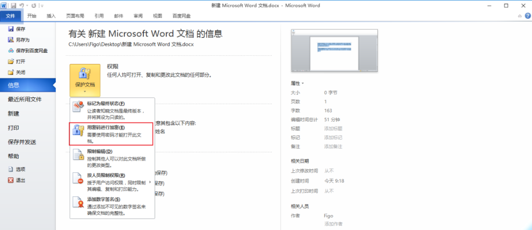Switch to the 视图 ribbon tab
Image resolution: width=532 pixels, height=230 pixels.
pyautogui.click(x=158, y=16)
